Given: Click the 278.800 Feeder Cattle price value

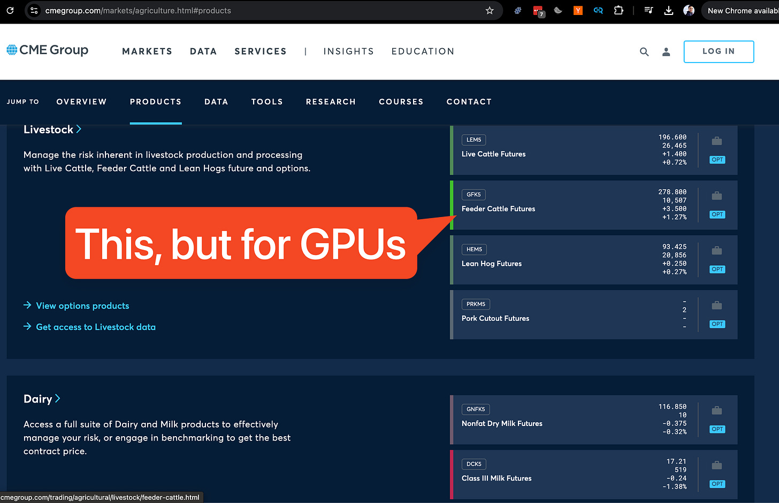Looking at the screenshot, I should [x=672, y=192].
